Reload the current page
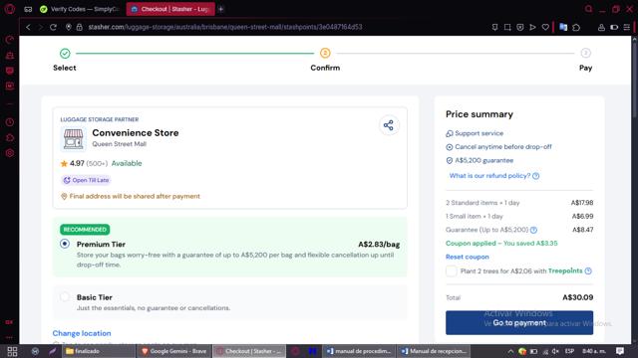638x358 pixels. point(53,27)
